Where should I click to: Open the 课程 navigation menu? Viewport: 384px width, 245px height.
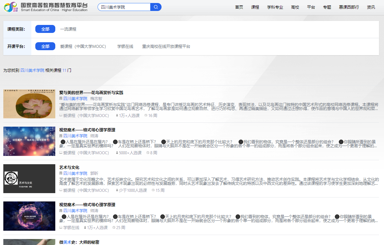(255, 7)
